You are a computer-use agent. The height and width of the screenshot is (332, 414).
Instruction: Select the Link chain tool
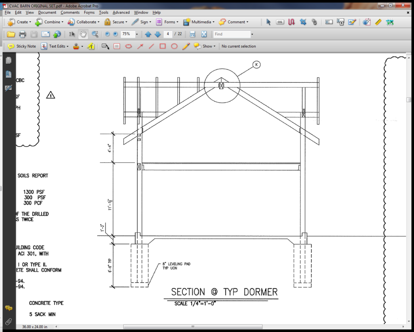(314, 22)
